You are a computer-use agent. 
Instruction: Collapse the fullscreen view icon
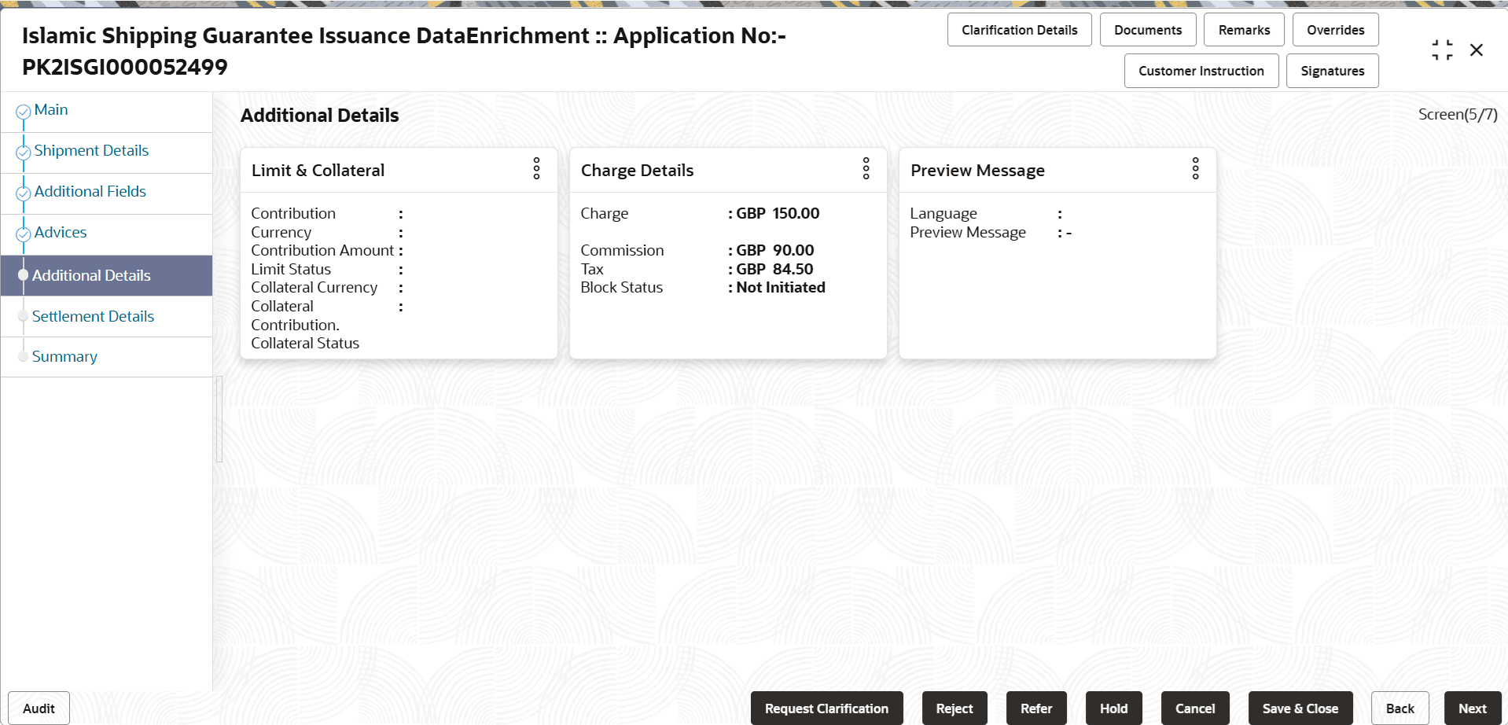pyautogui.click(x=1442, y=50)
